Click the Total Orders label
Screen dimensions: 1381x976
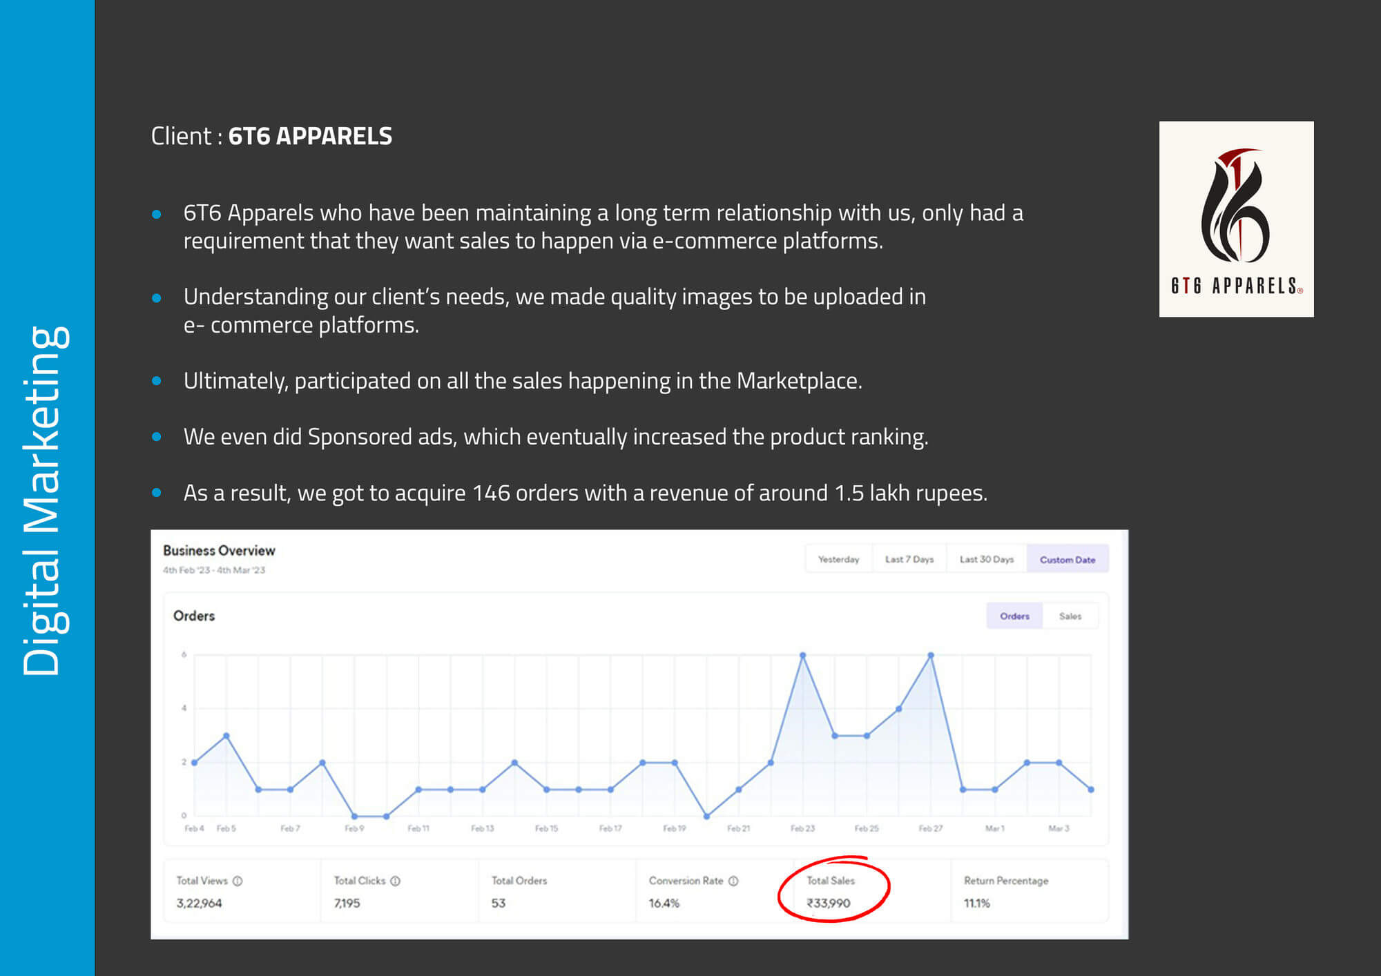point(519,881)
